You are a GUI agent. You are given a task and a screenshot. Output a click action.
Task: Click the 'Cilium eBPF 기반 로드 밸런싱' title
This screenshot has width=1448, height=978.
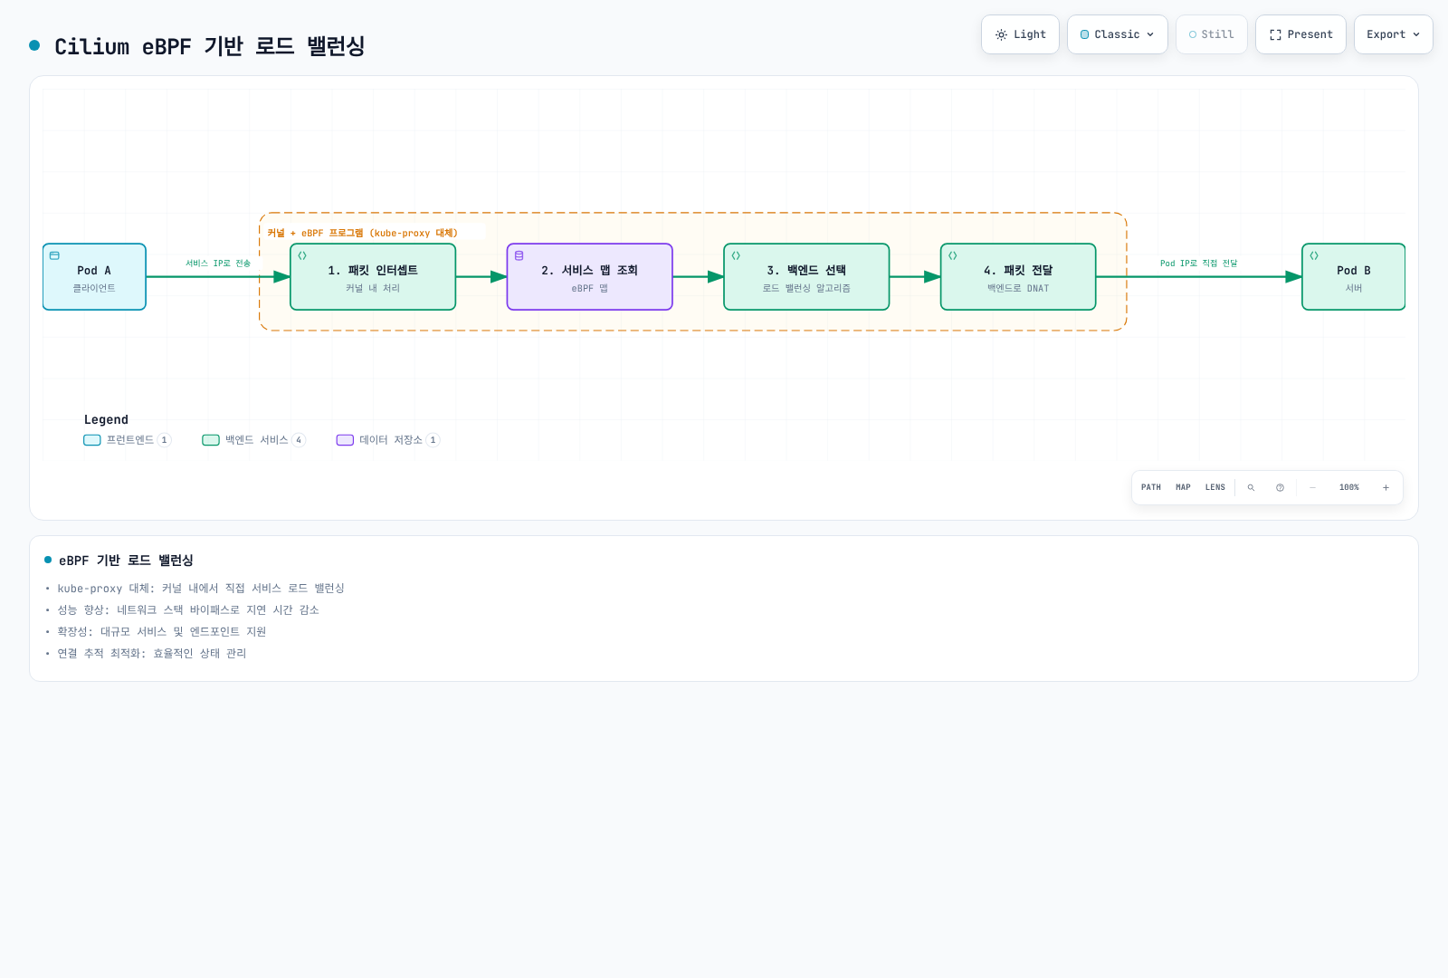coord(209,46)
